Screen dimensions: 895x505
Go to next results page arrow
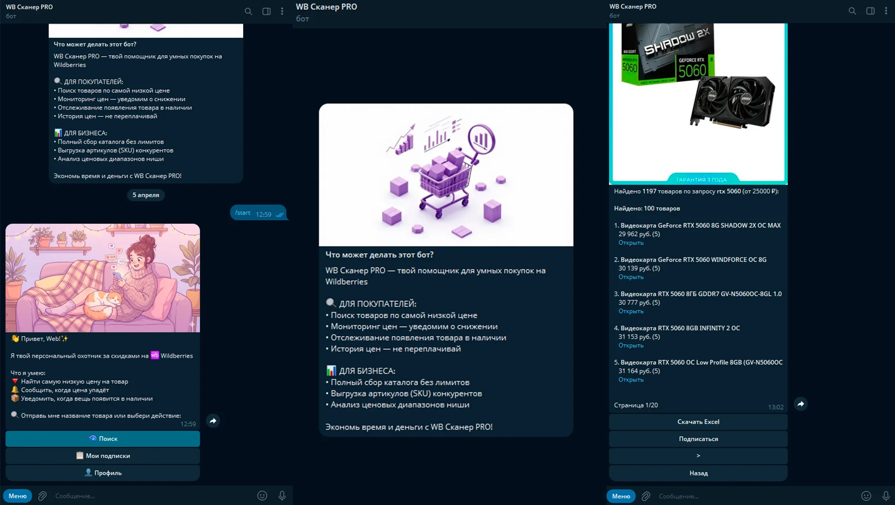[x=698, y=456]
